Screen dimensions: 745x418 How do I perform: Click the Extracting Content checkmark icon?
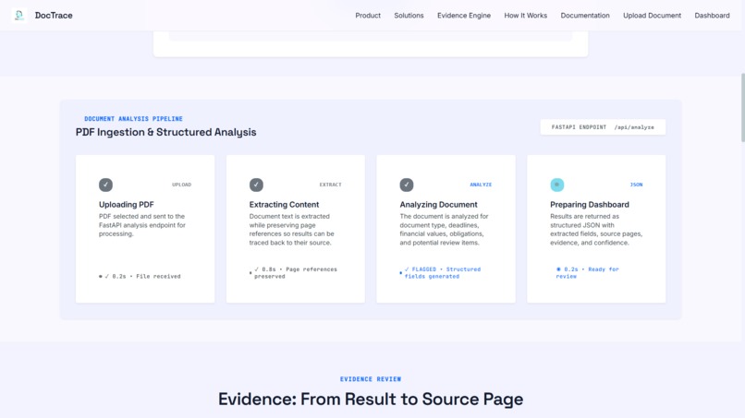coord(256,185)
